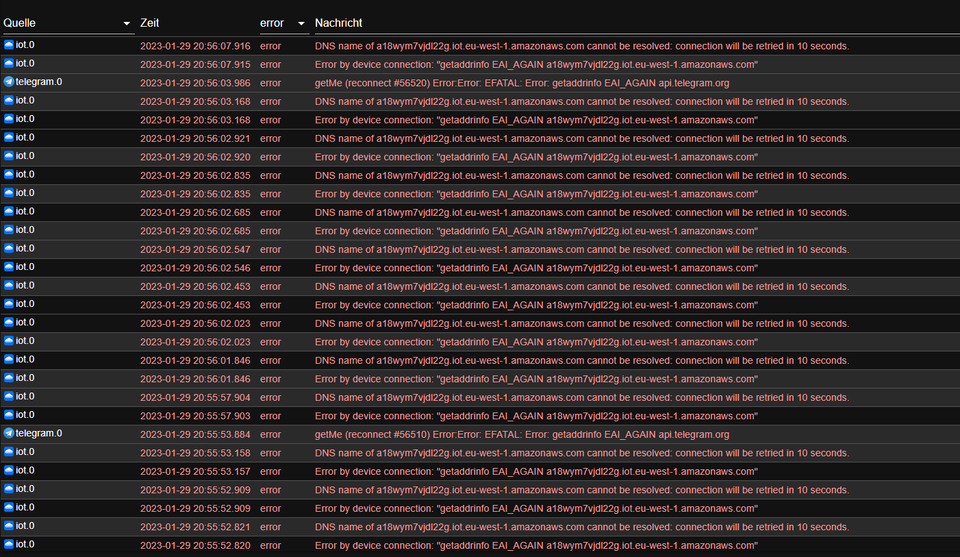Click the getMe reconnect #56510 message
Screen dimensions: 960x557
coord(522,434)
